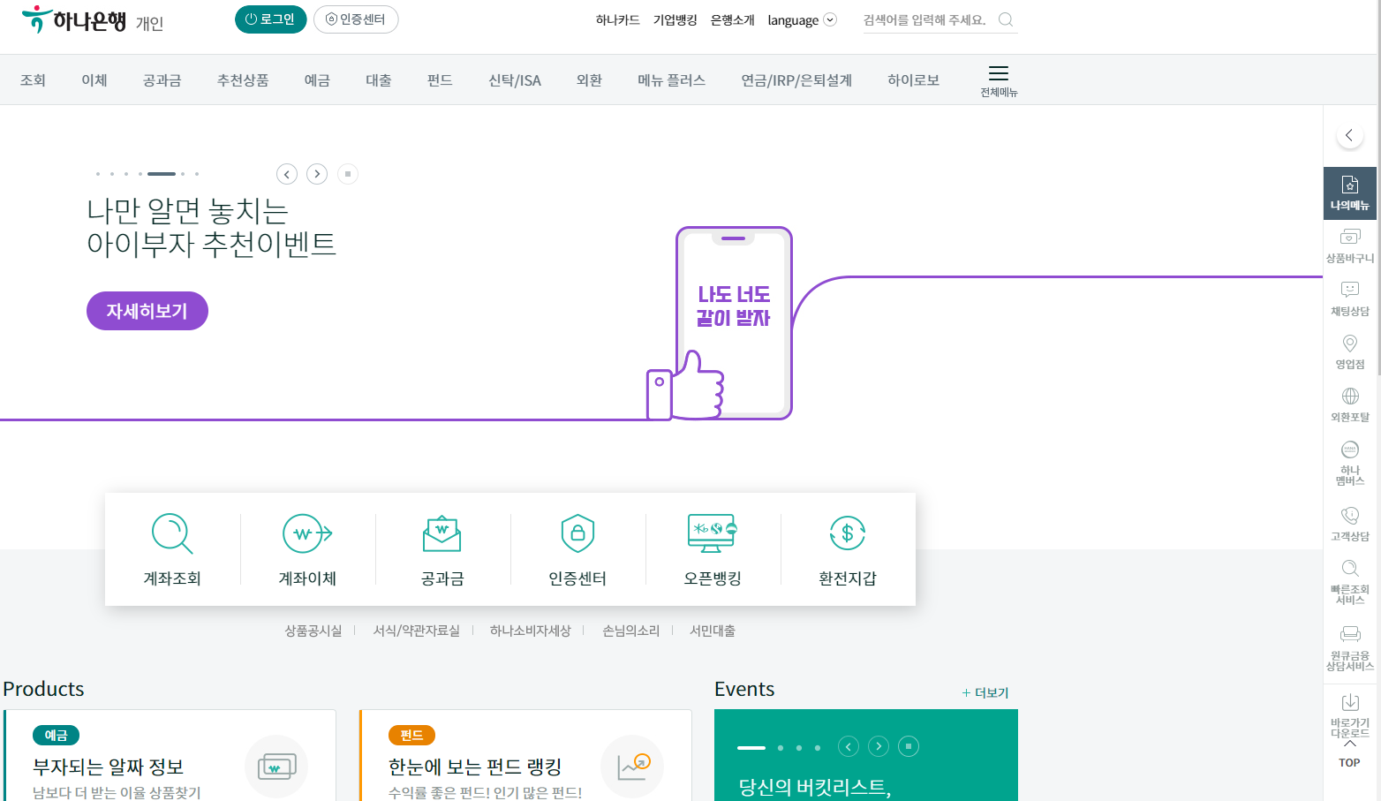Viewport: 1381px width, 801px height.
Task: Open the 손님의소리 link
Action: (x=631, y=631)
